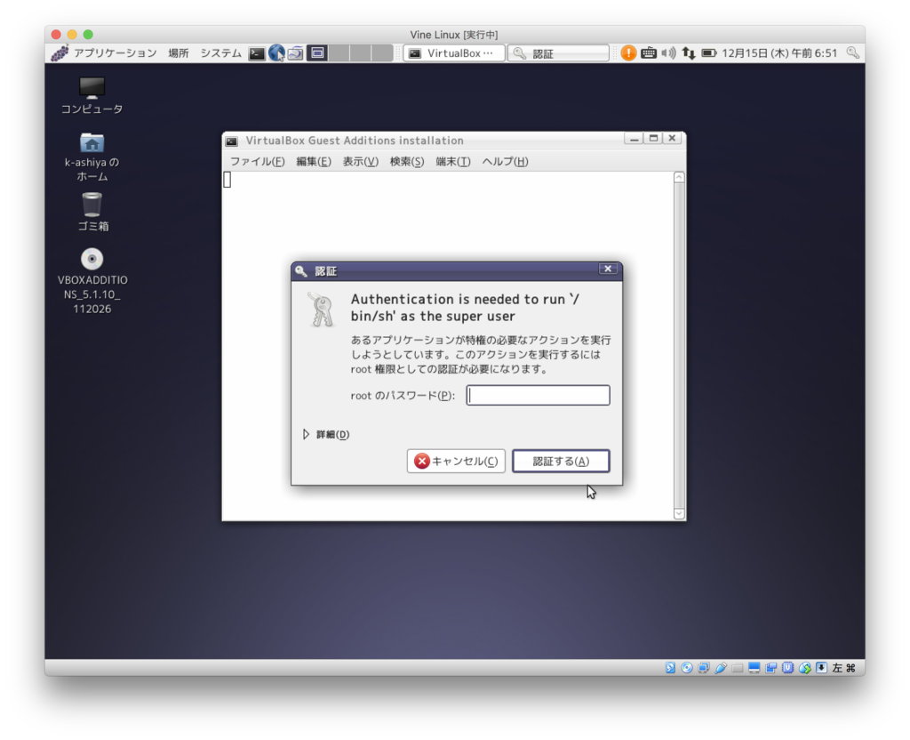Launch the terminal from the top panel
Image resolution: width=910 pixels, height=740 pixels.
[257, 53]
